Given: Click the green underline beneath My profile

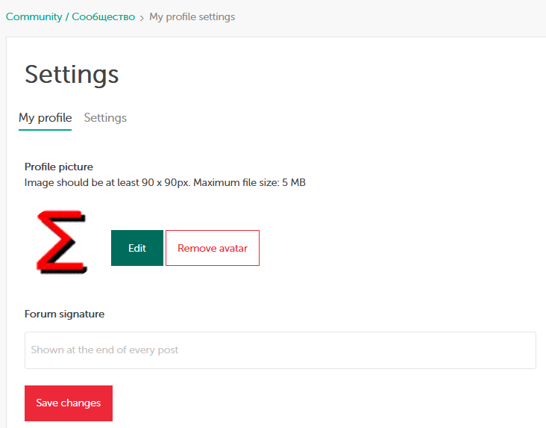Looking at the screenshot, I should coord(45,130).
